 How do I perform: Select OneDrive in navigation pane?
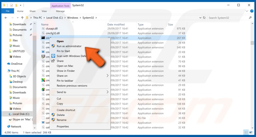click(17, 64)
